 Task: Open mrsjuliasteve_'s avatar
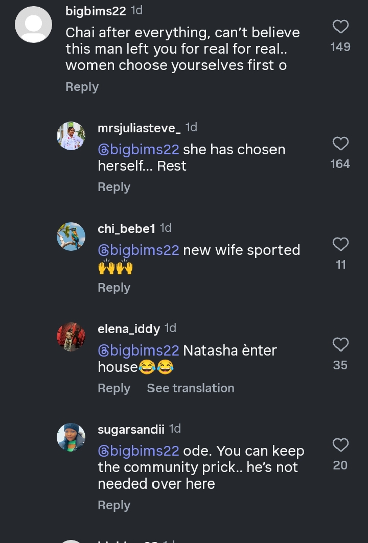pos(71,136)
